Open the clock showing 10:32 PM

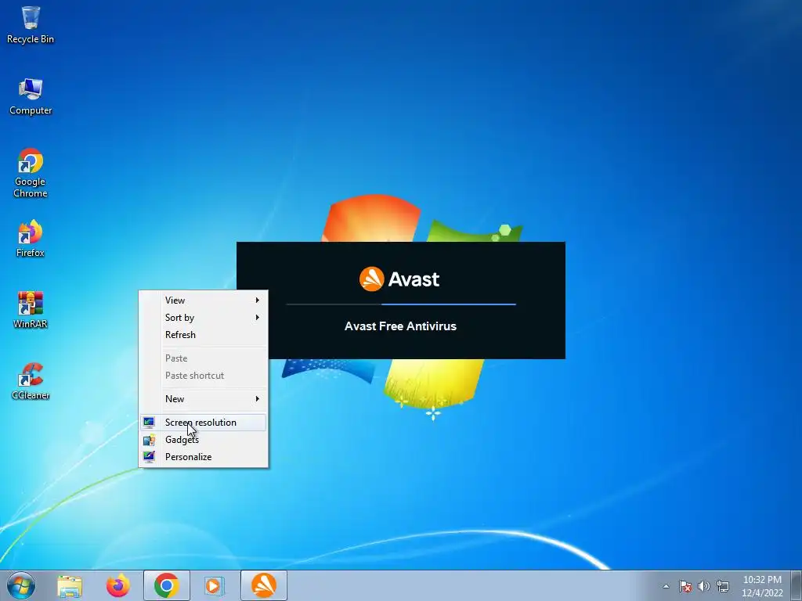pos(762,586)
